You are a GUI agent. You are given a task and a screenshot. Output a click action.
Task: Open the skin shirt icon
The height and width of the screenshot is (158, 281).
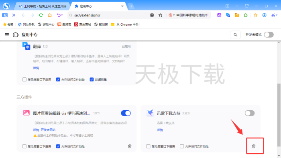247,6
